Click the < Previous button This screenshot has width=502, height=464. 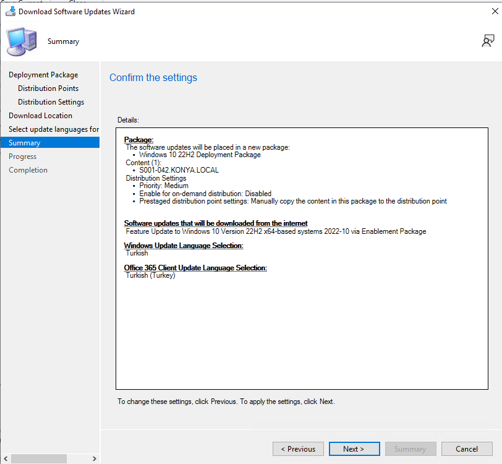(x=298, y=449)
